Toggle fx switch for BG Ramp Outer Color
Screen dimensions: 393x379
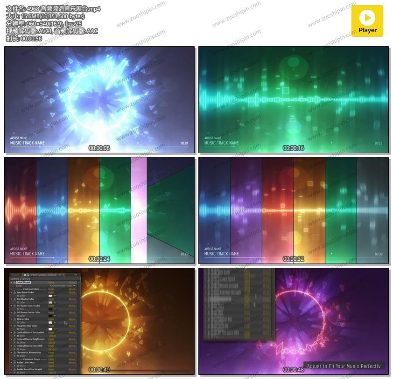[14, 312]
